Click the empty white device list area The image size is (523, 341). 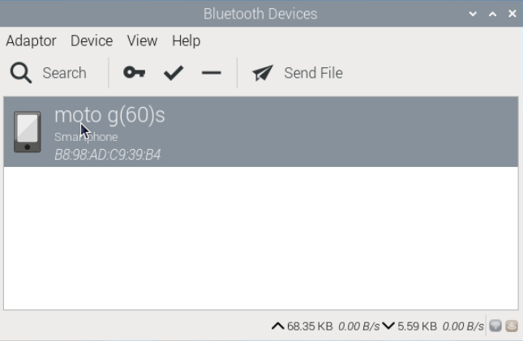tap(261, 238)
